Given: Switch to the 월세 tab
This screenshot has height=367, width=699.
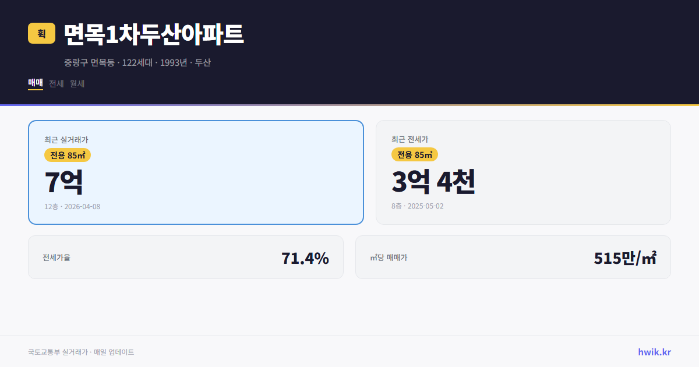Looking at the screenshot, I should tap(76, 83).
